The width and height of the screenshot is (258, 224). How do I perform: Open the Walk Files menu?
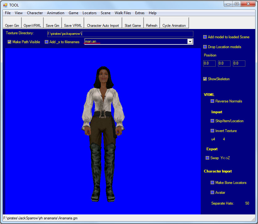pos(123,13)
